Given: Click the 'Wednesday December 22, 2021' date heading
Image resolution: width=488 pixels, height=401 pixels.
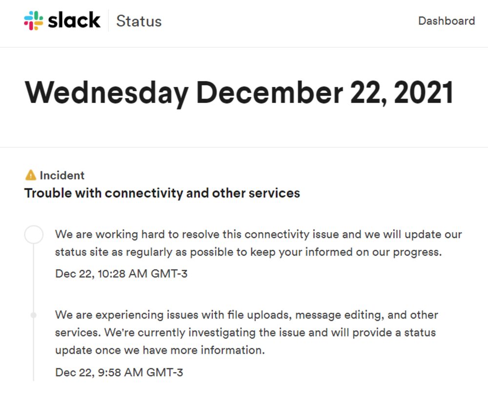Looking at the screenshot, I should coord(239,93).
